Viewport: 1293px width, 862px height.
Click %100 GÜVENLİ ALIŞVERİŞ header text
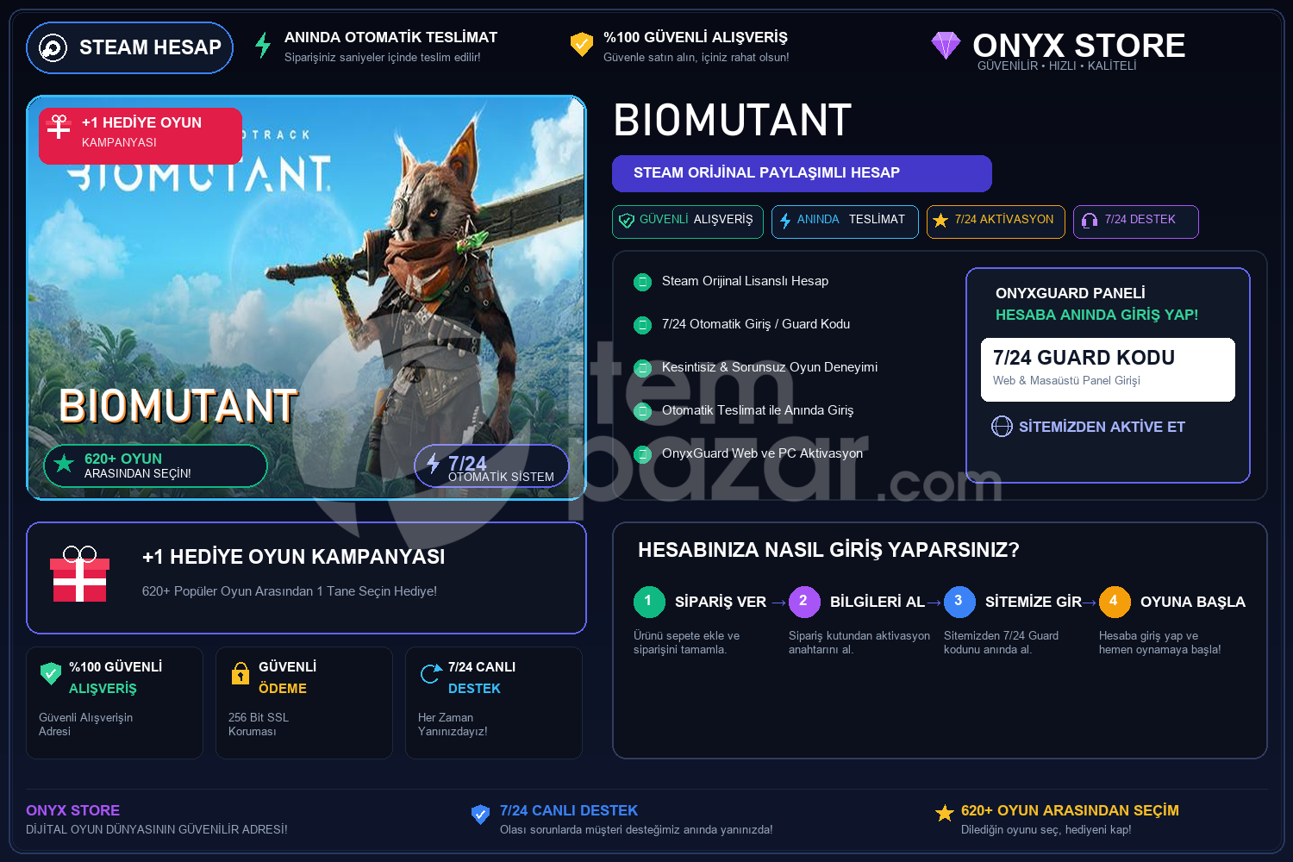coord(696,38)
